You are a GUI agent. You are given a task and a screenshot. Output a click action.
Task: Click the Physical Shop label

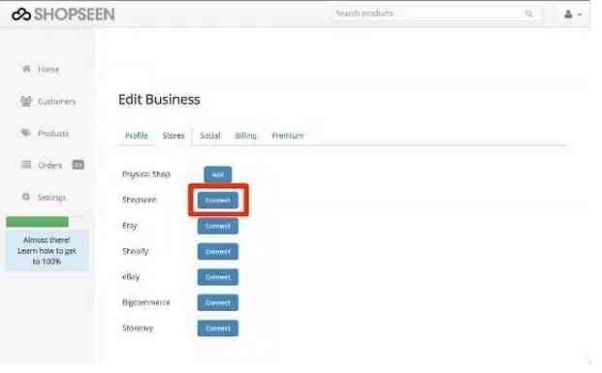[x=146, y=174]
